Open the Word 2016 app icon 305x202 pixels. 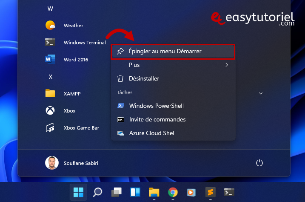coord(50,59)
